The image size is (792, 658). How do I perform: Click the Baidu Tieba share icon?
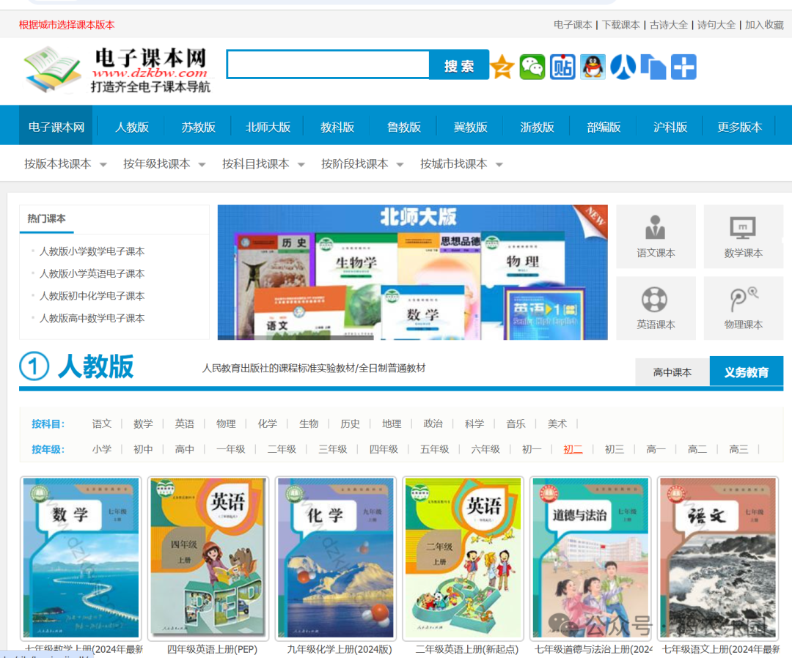click(x=562, y=67)
